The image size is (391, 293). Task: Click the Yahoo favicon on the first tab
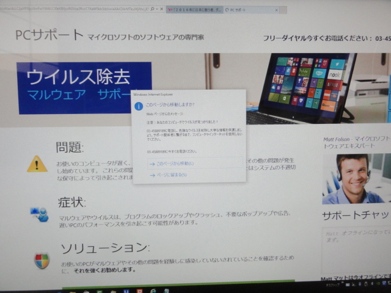pos(170,10)
